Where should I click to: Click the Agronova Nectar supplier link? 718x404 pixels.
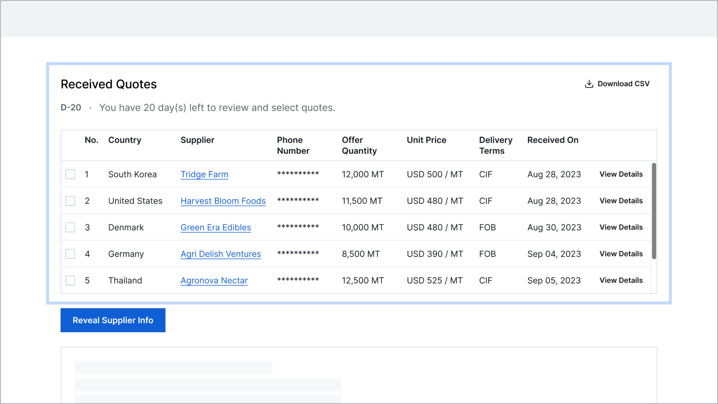point(214,281)
